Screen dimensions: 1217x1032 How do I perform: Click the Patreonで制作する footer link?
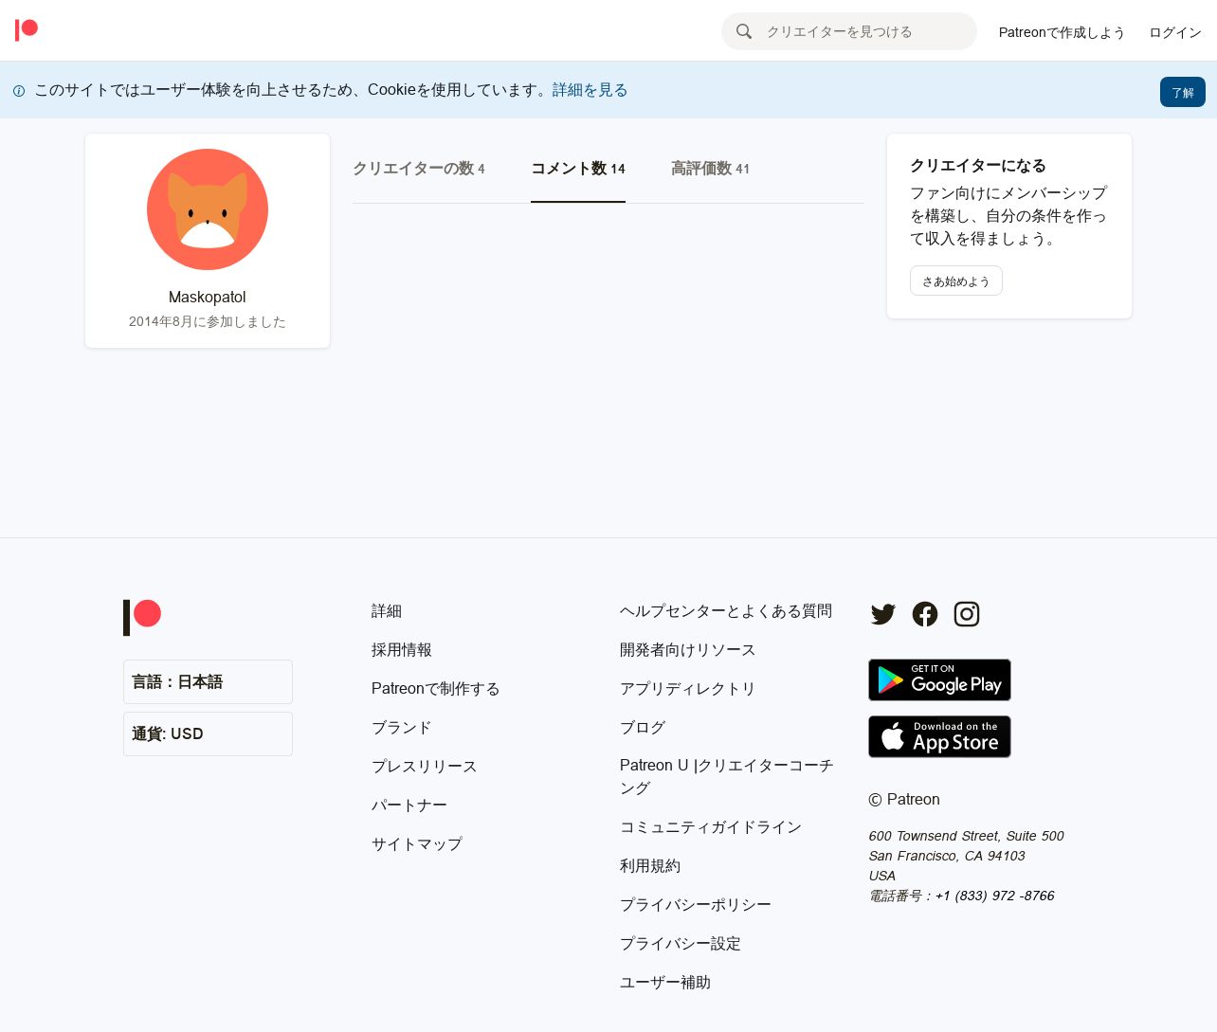coord(435,689)
